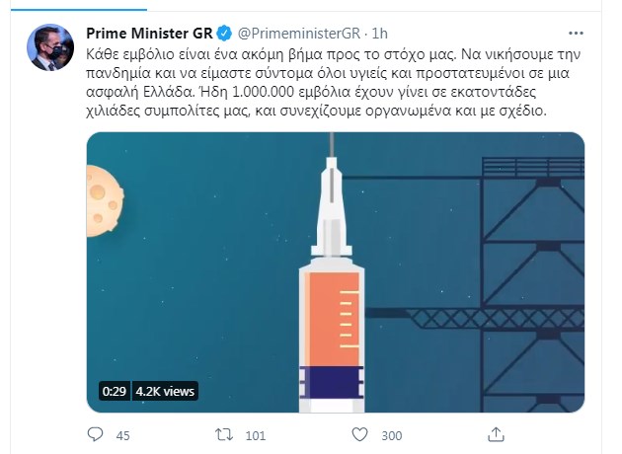
Task: Retweet using the arrows icon
Action: [x=224, y=435]
